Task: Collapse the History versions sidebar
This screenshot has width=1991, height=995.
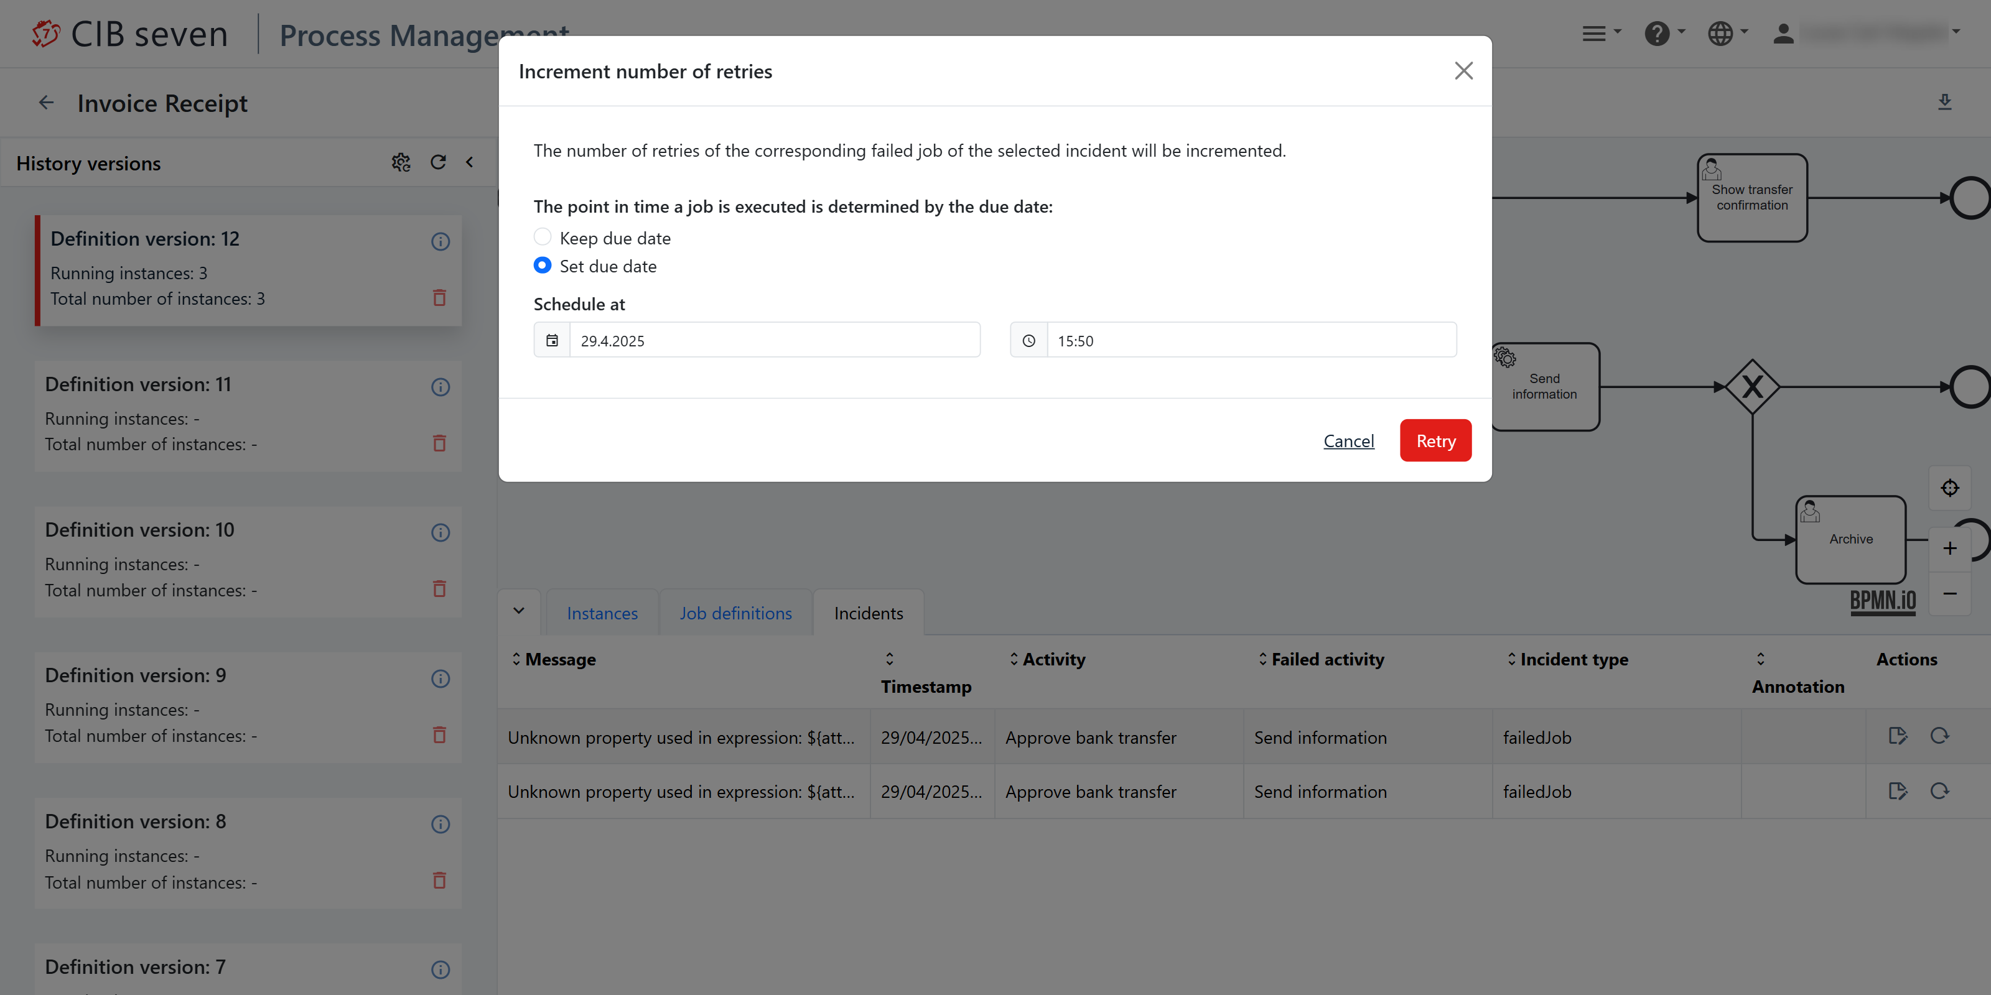Action: 469,162
